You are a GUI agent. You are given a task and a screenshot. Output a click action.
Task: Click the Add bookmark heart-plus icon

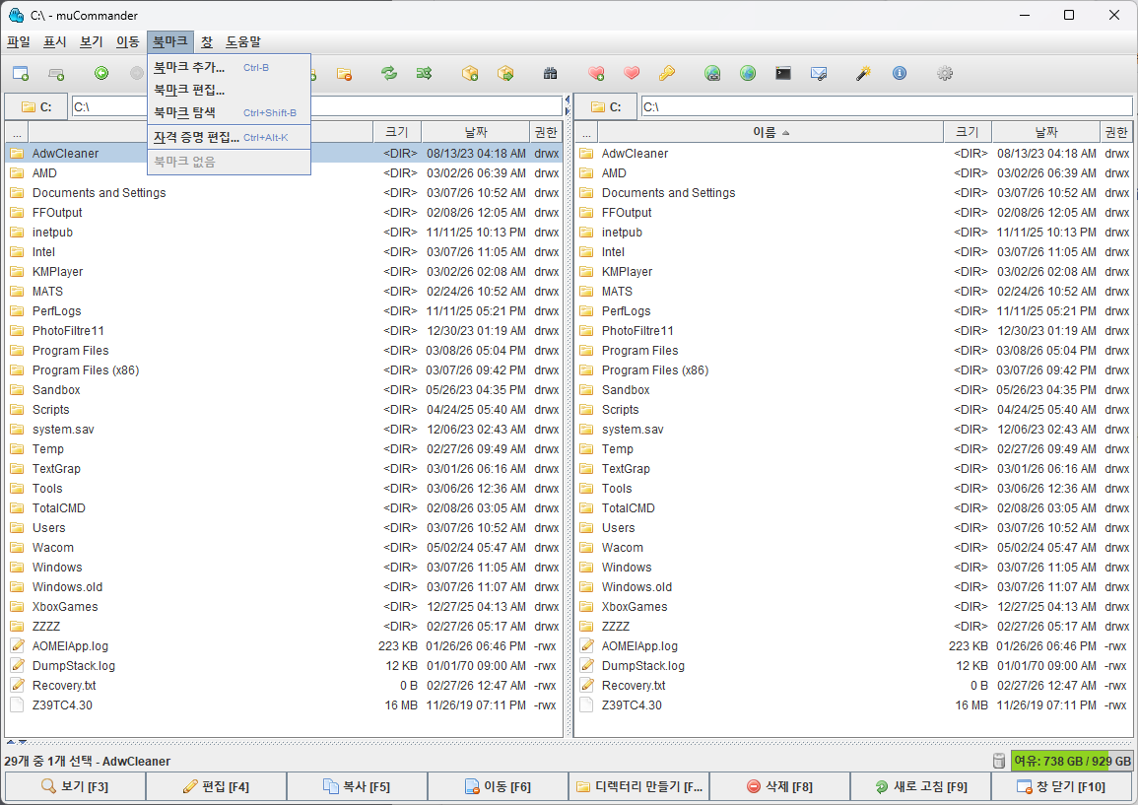tap(596, 73)
